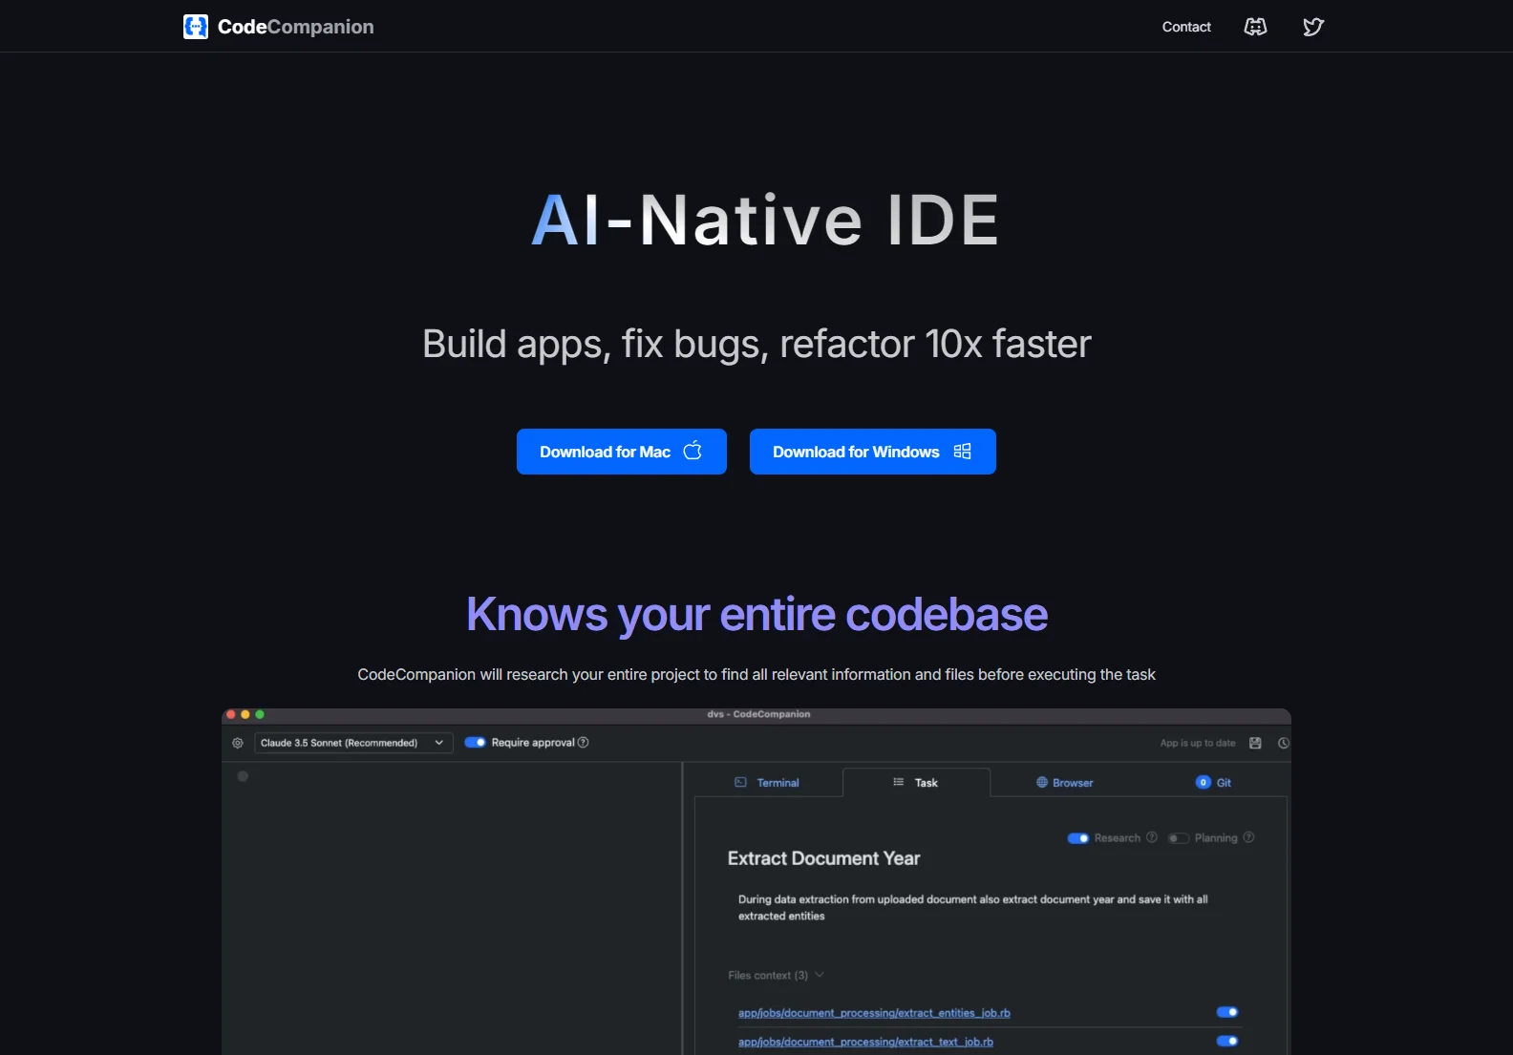This screenshot has width=1513, height=1055.
Task: Click the 'Knows your entire codebase' heading
Action: coord(756,614)
